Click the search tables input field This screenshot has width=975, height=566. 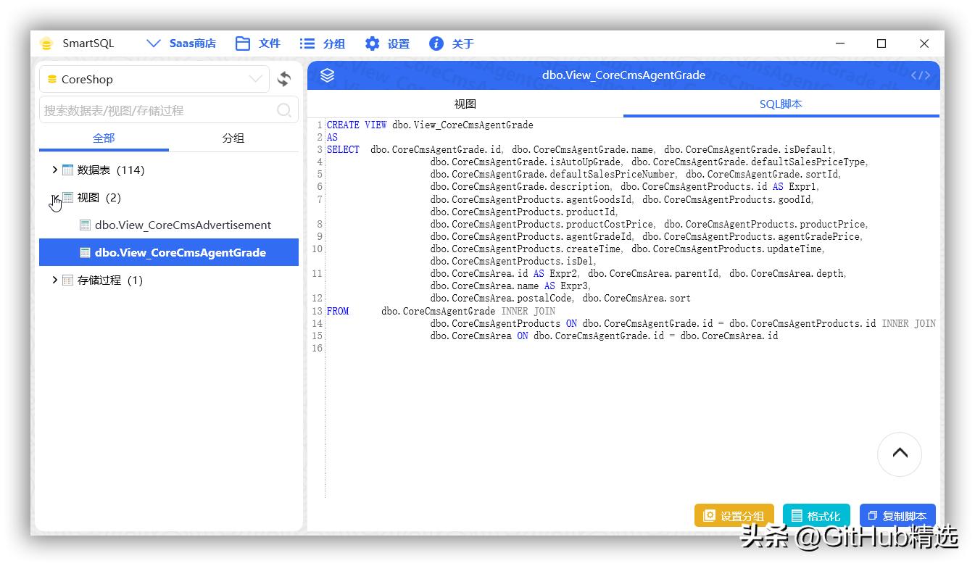click(x=156, y=110)
